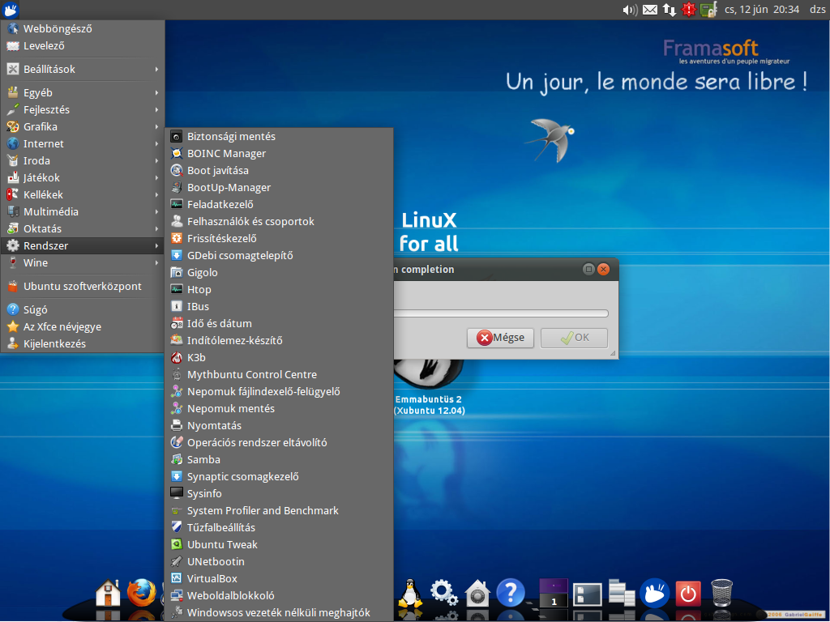Open BootUp-Manager

[x=279, y=187]
